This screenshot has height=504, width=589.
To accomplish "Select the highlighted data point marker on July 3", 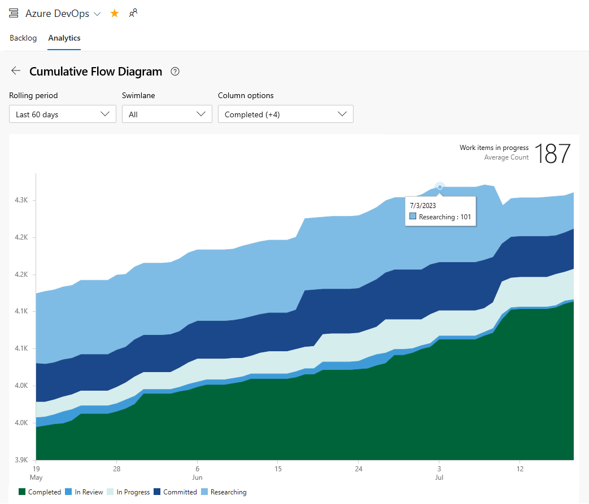I will pyautogui.click(x=439, y=187).
